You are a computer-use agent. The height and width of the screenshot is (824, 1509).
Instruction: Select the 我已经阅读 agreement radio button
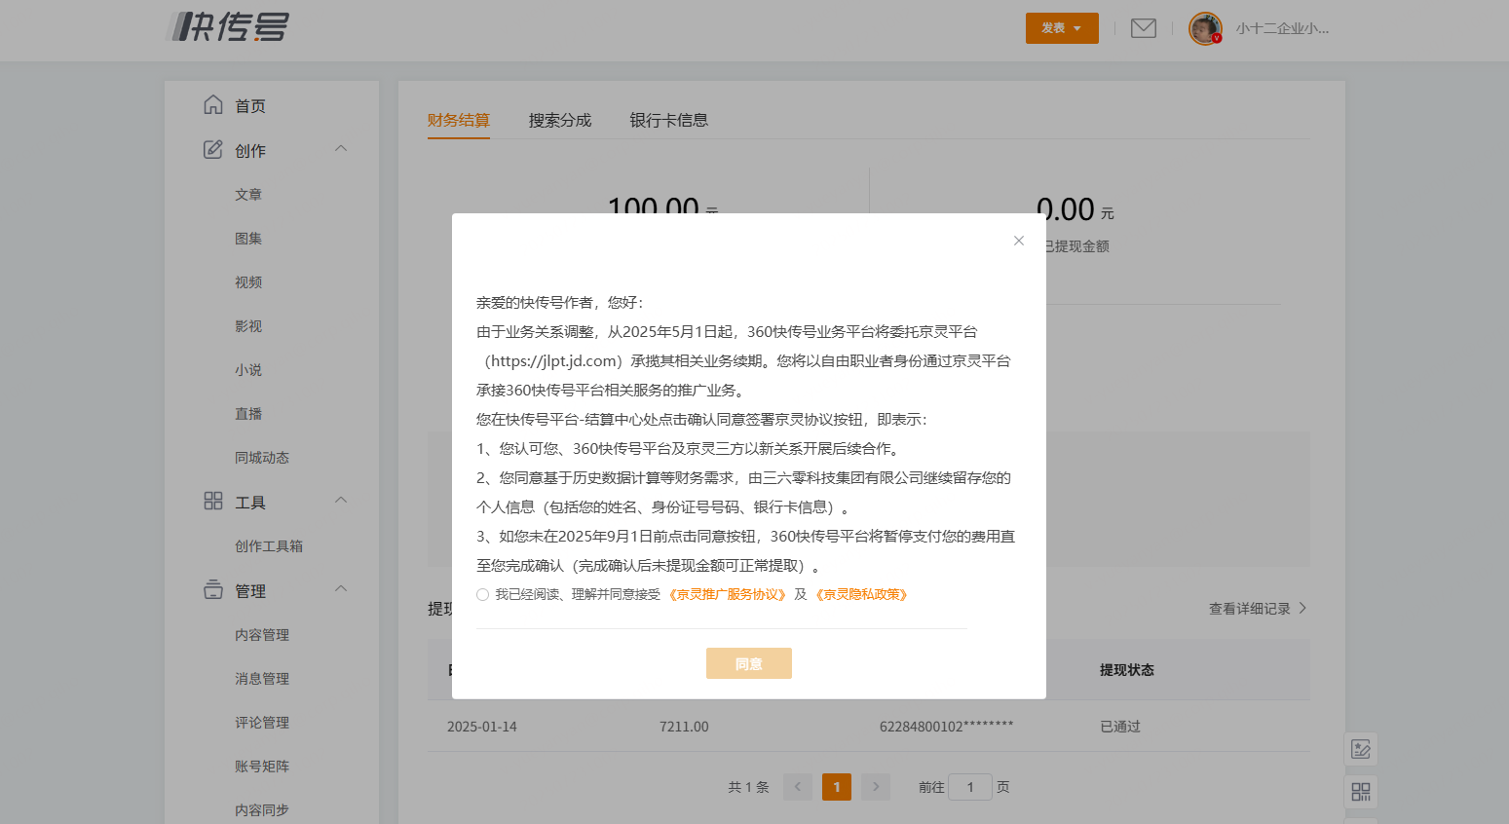point(482,595)
